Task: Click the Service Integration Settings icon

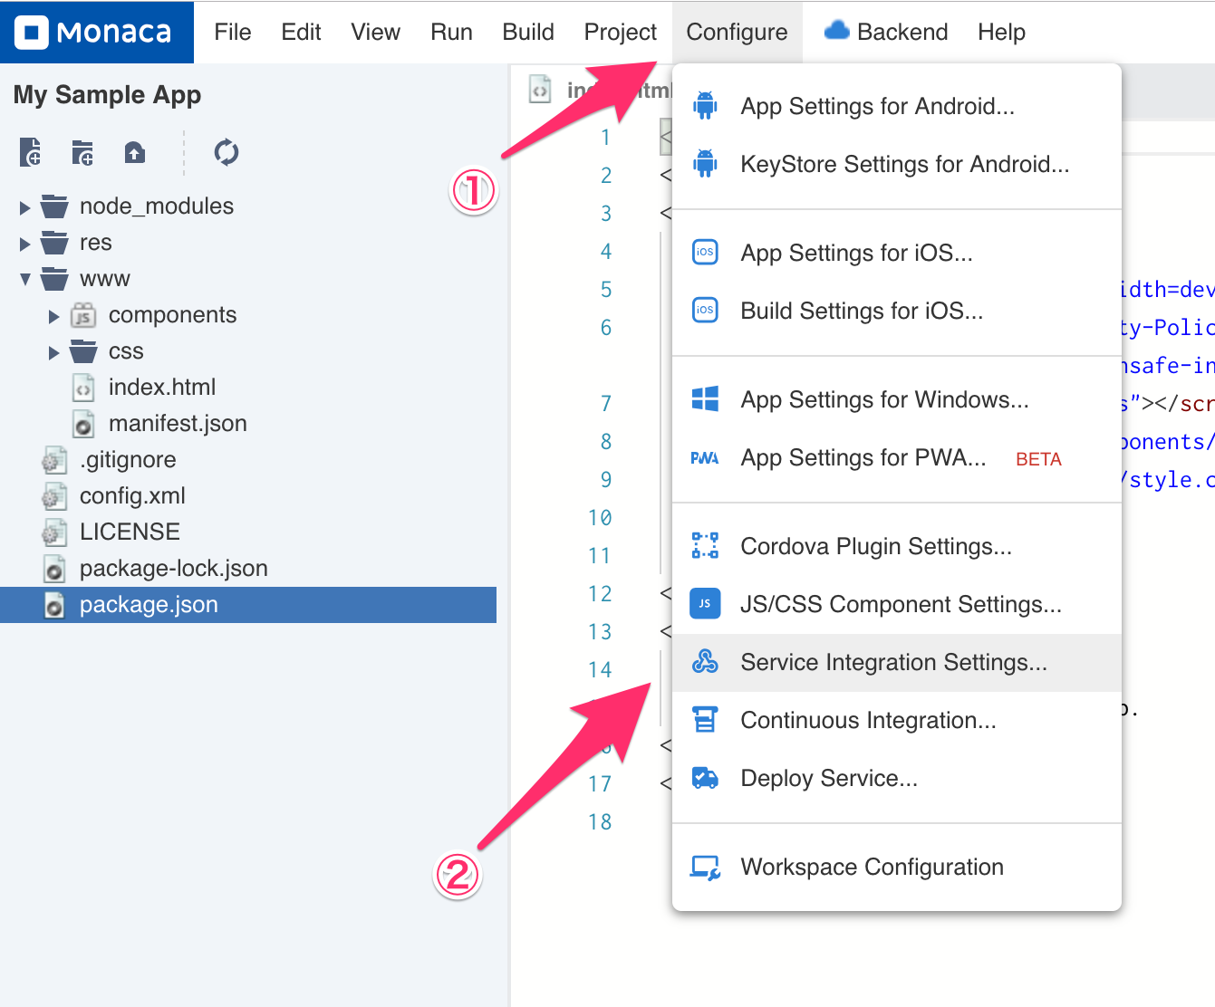Action: [705, 662]
